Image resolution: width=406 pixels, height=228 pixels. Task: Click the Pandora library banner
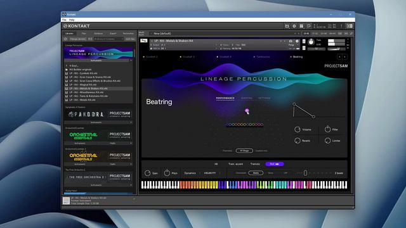click(x=98, y=114)
